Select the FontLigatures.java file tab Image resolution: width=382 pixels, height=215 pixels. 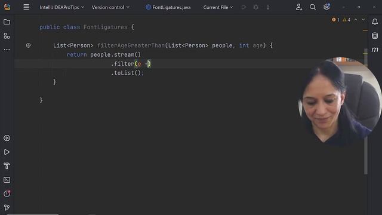[168, 7]
